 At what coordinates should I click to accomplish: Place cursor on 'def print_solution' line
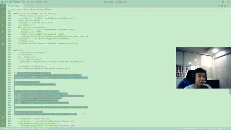(35, 14)
